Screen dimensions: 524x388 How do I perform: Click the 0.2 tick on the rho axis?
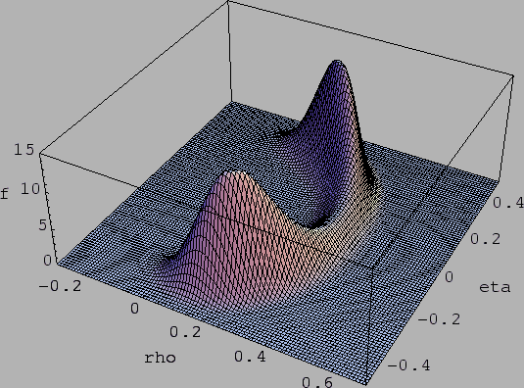185,332
